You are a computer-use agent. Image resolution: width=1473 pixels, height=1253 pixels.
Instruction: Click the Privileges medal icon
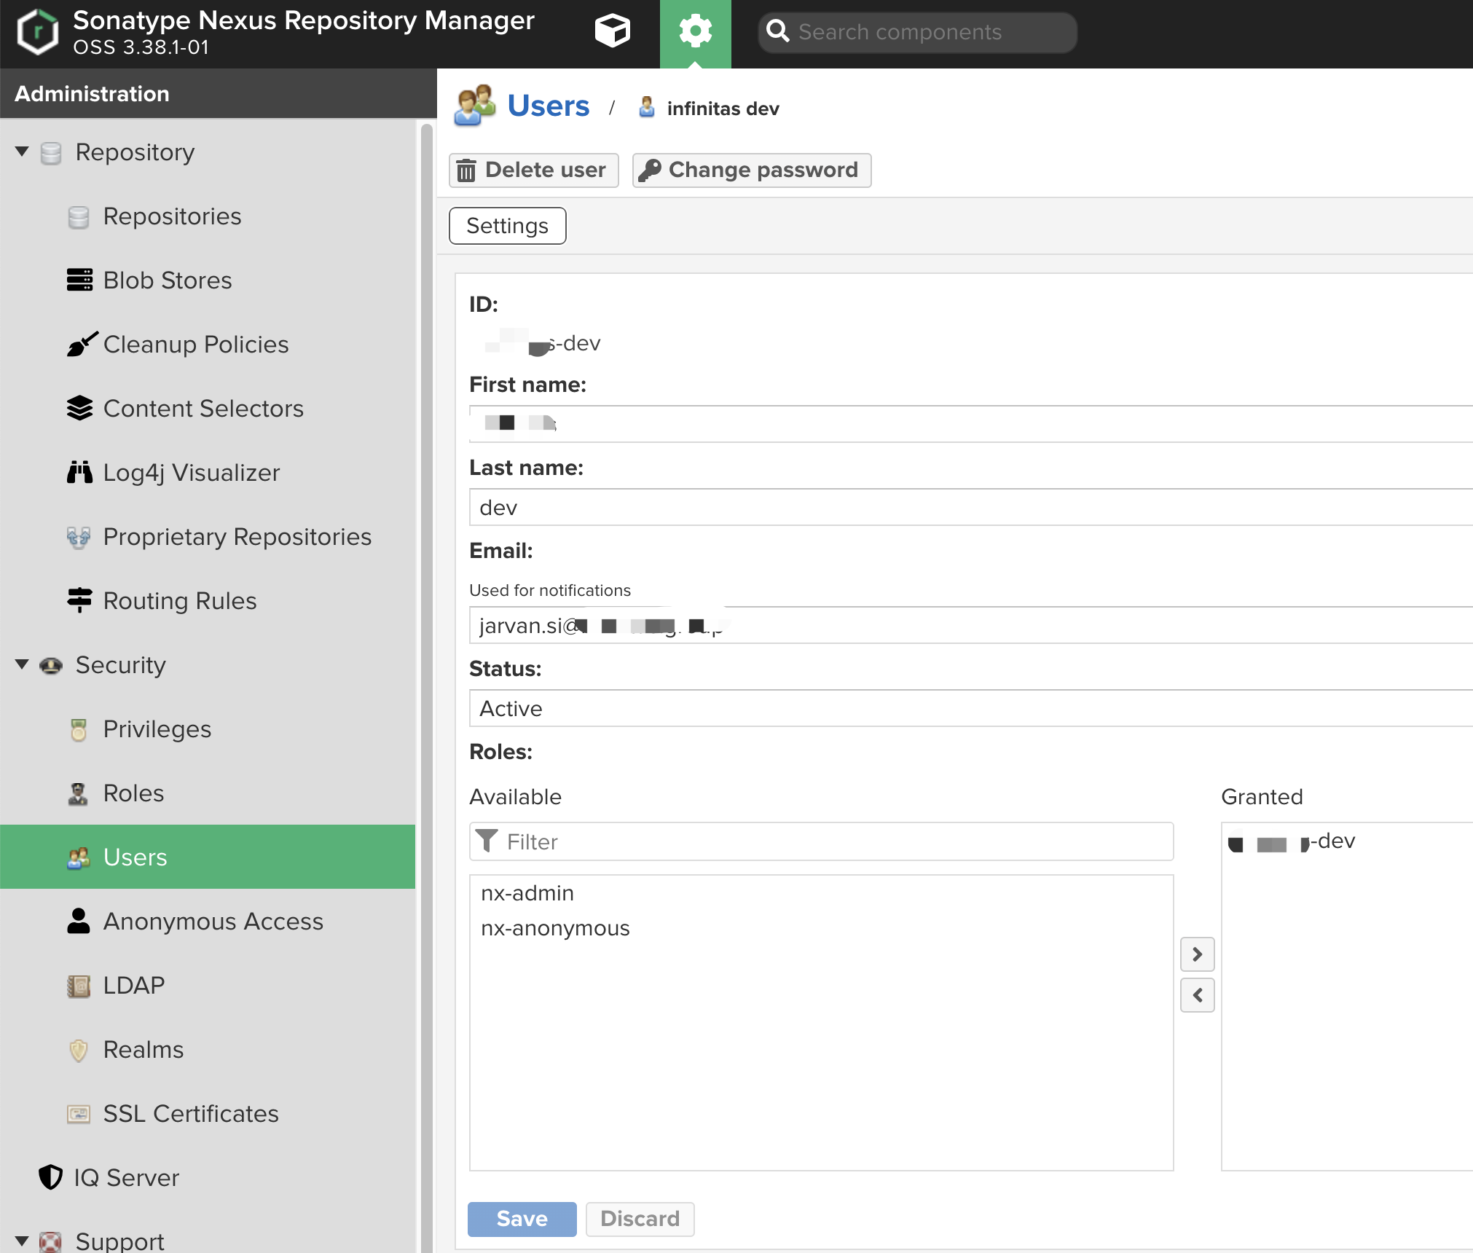point(79,729)
